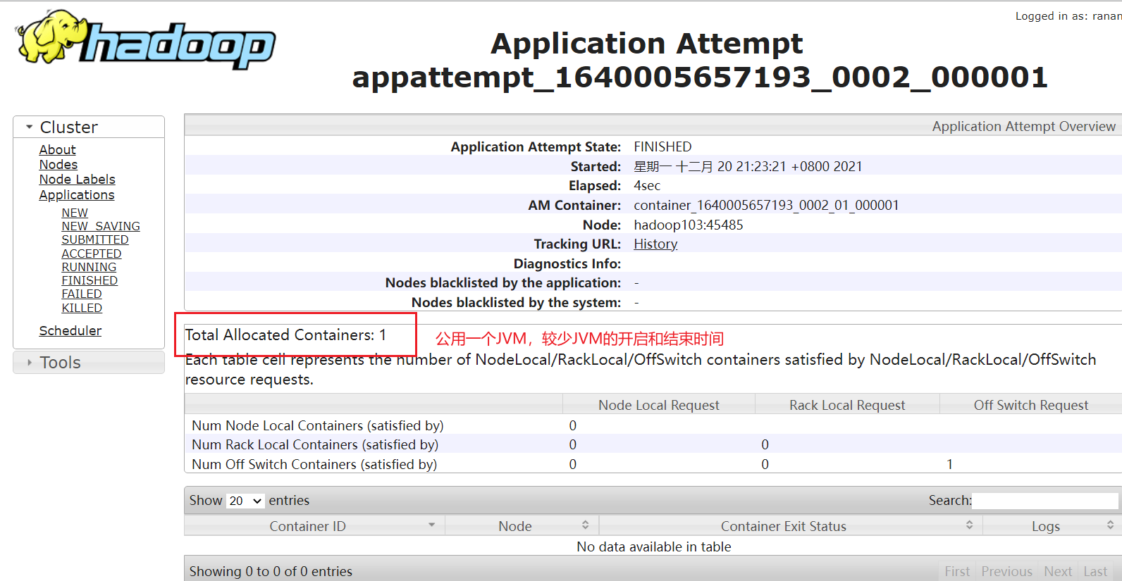Viewport: 1122px width, 581px height.
Task: Click the Num Rack Local Containers row label
Action: [315, 445]
